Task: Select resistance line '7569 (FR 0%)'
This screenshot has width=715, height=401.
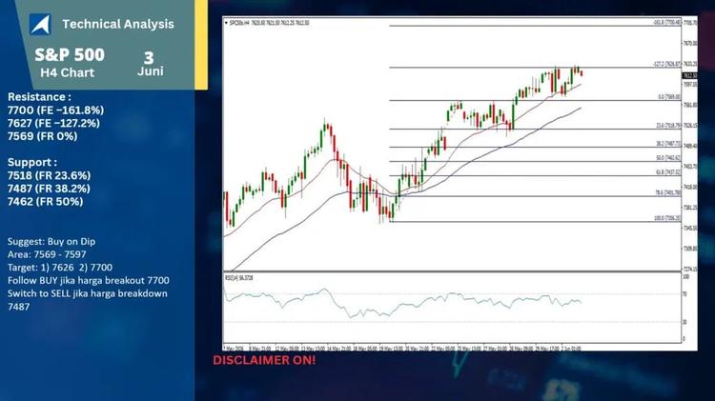Action: [42, 136]
